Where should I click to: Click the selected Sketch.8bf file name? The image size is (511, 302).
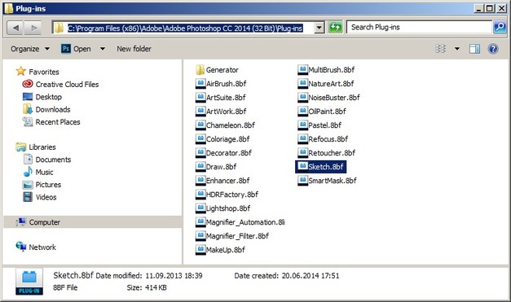coord(326,167)
